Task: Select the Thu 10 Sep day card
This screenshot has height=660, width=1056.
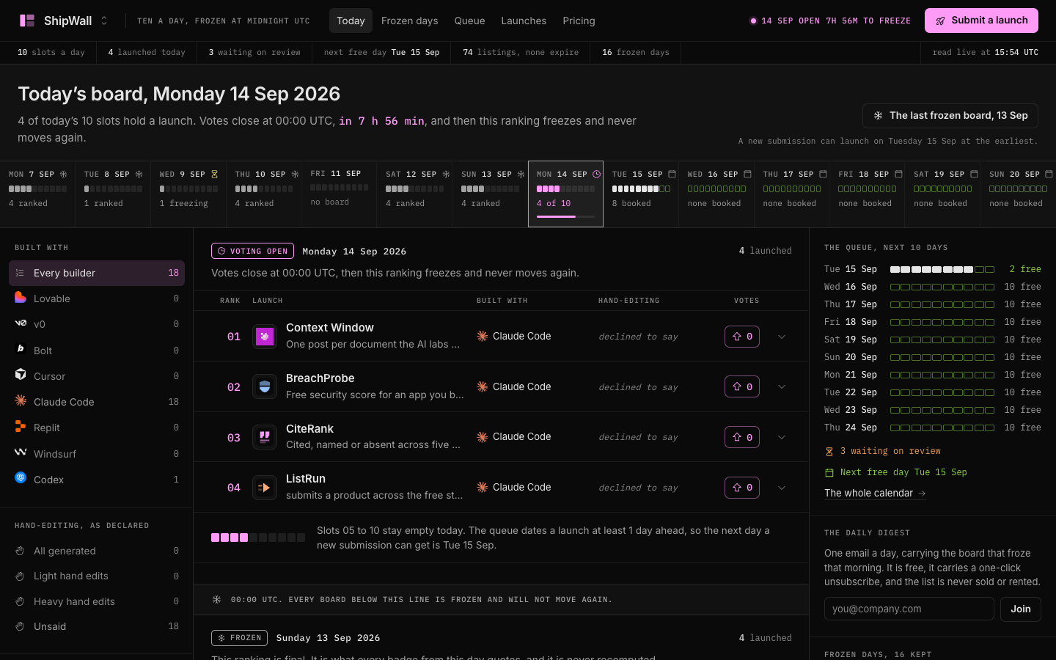Action: pyautogui.click(x=264, y=194)
